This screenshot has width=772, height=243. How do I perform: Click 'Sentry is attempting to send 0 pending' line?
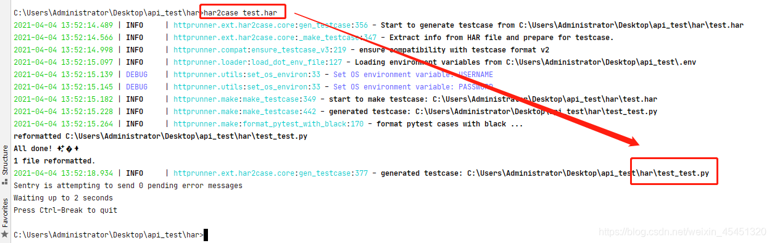(128, 186)
